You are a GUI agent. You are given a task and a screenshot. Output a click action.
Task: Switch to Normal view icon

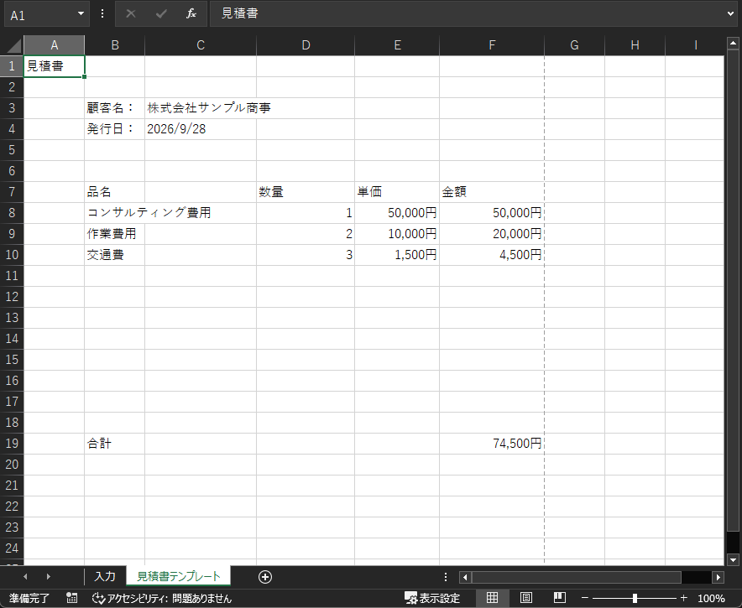492,598
